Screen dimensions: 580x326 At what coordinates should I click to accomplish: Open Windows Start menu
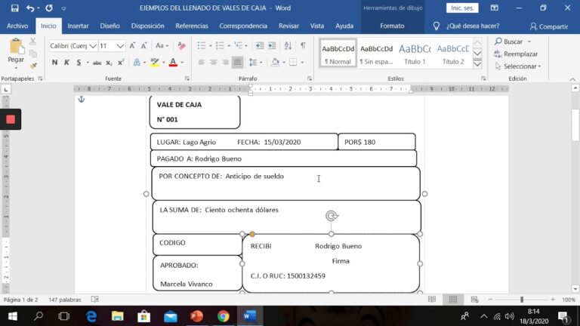(x=13, y=316)
